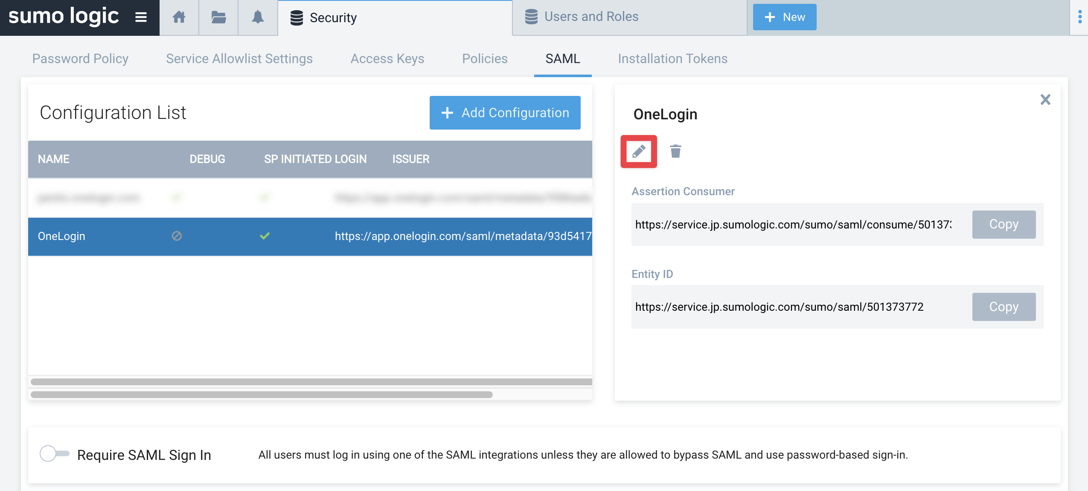Click the Assertion Consumer URL field
The image size is (1088, 491).
[x=793, y=224]
